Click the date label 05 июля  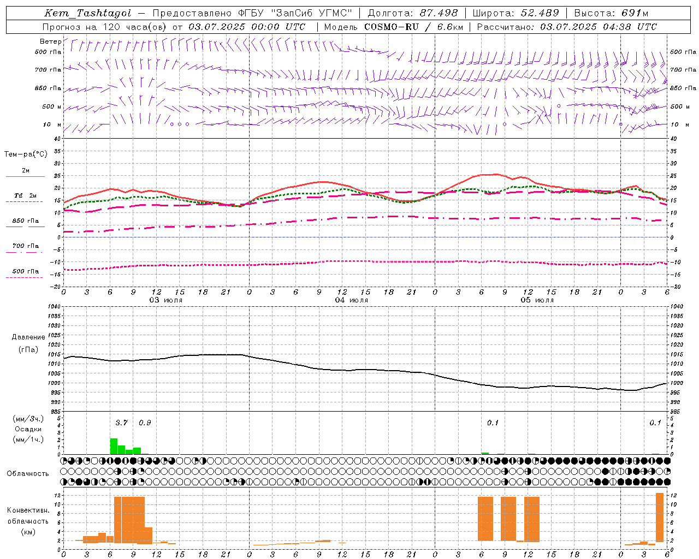(x=537, y=300)
